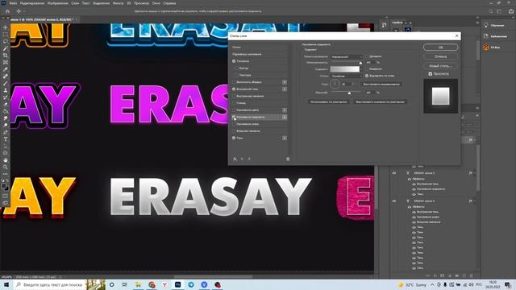Toggle the Просмотр (Preview) checkbox
Image resolution: width=516 pixels, height=290 pixels.
point(430,74)
